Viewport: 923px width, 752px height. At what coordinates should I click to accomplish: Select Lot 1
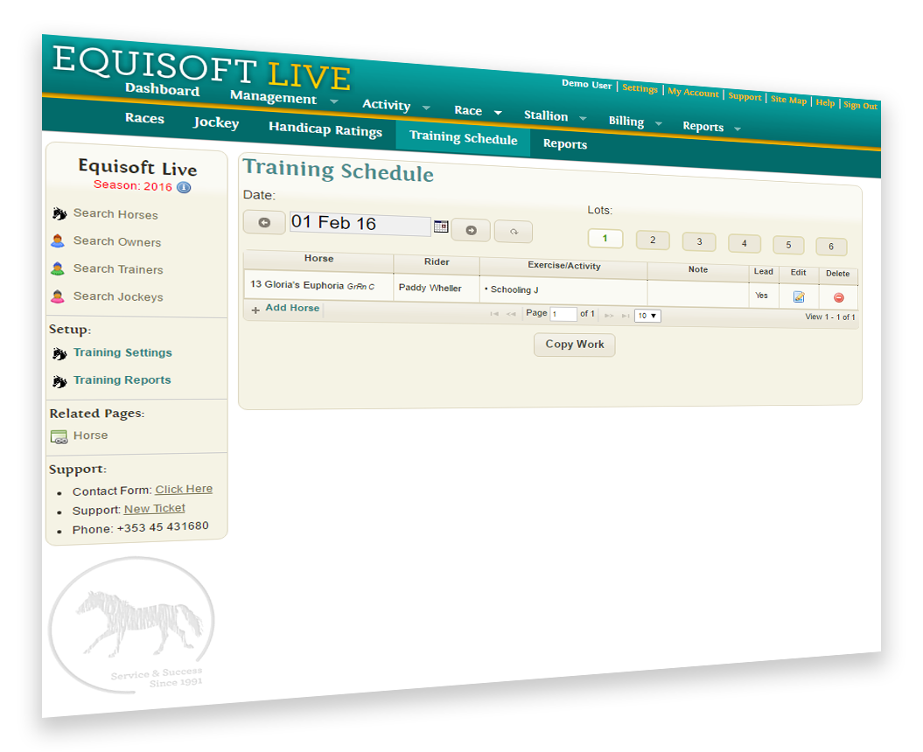click(x=605, y=239)
